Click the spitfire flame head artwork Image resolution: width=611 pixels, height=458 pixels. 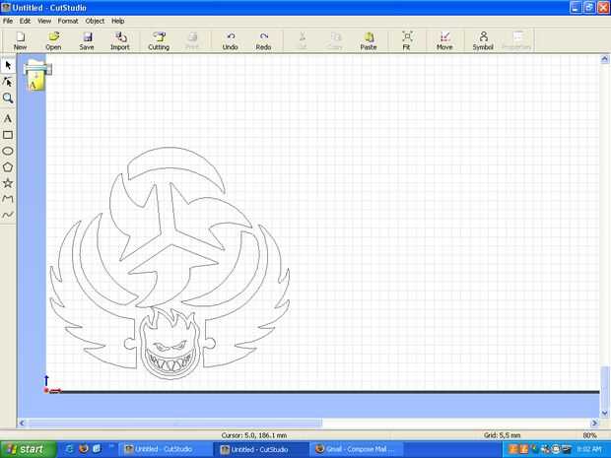(170, 343)
